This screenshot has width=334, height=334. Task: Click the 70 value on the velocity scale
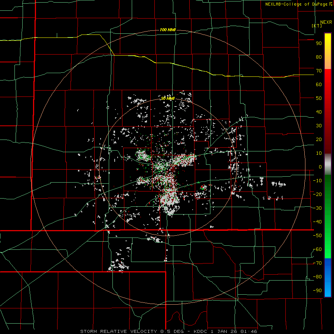click(x=319, y=71)
